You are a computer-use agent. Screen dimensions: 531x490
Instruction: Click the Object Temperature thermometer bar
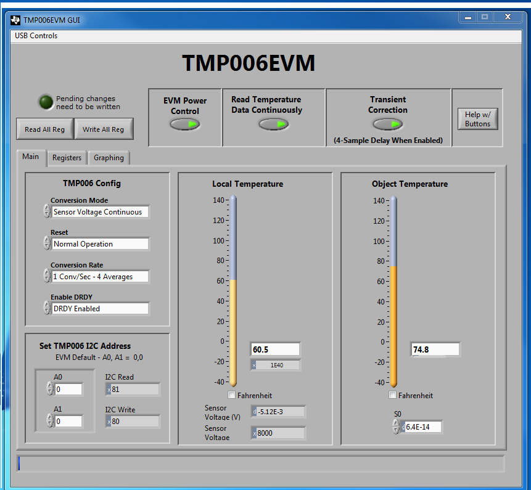[x=393, y=292]
